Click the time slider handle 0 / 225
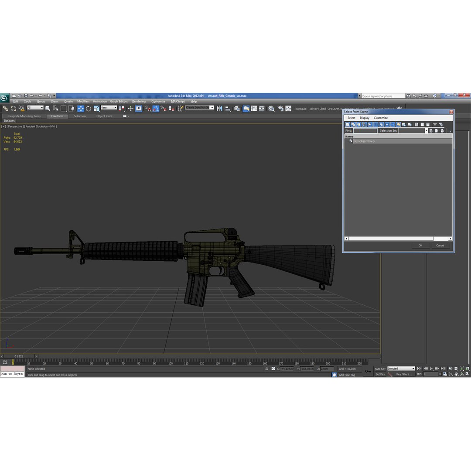This screenshot has height=471, width=471. tap(19, 356)
